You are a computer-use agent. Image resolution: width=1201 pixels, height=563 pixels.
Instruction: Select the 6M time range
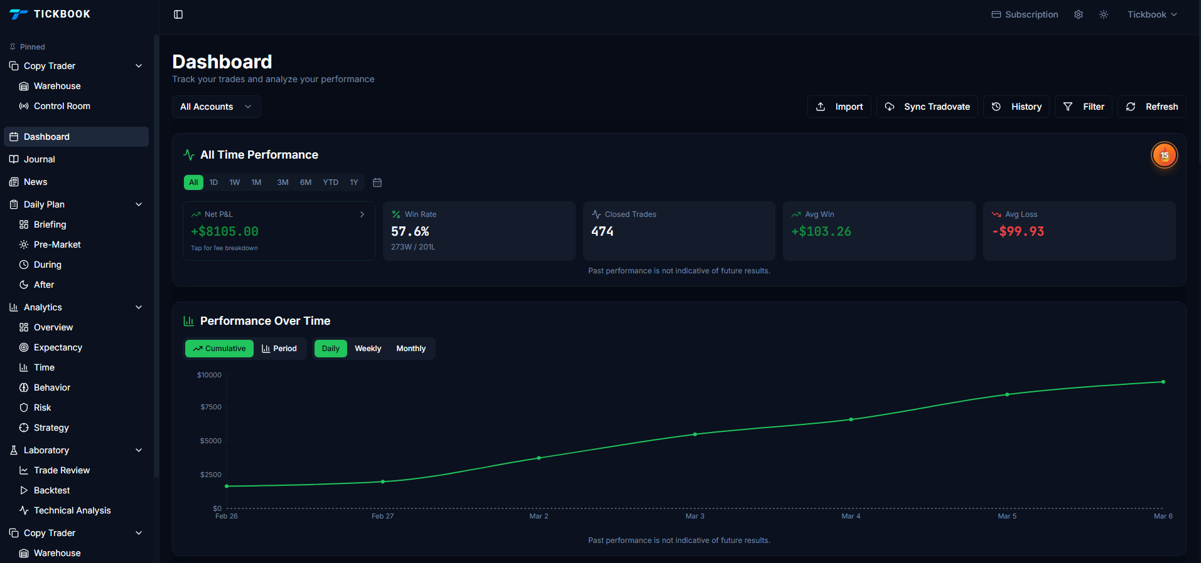coord(306,182)
